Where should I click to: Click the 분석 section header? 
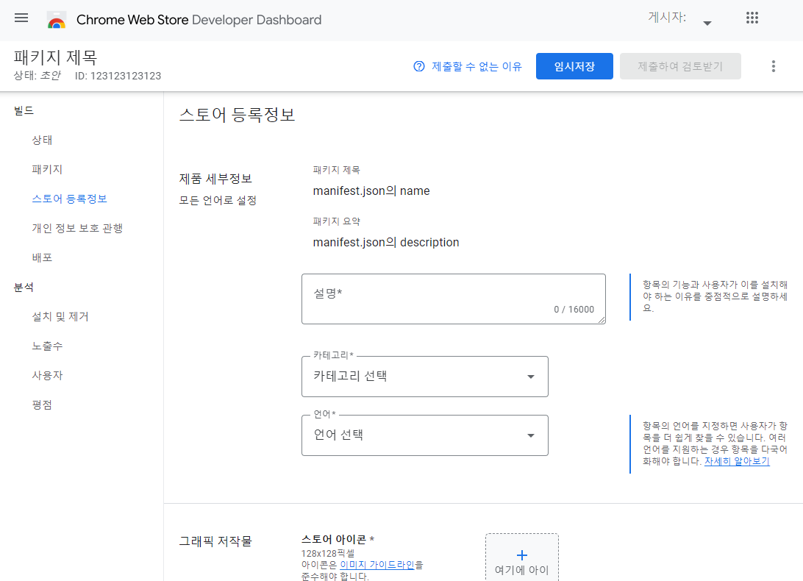point(24,288)
